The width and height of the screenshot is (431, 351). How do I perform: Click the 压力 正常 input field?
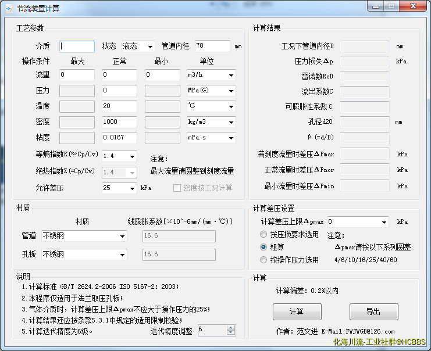click(119, 91)
